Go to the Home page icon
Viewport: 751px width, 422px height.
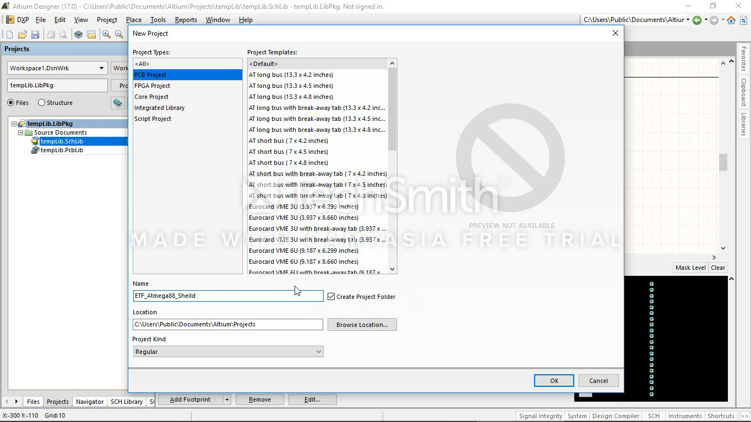tap(731, 20)
